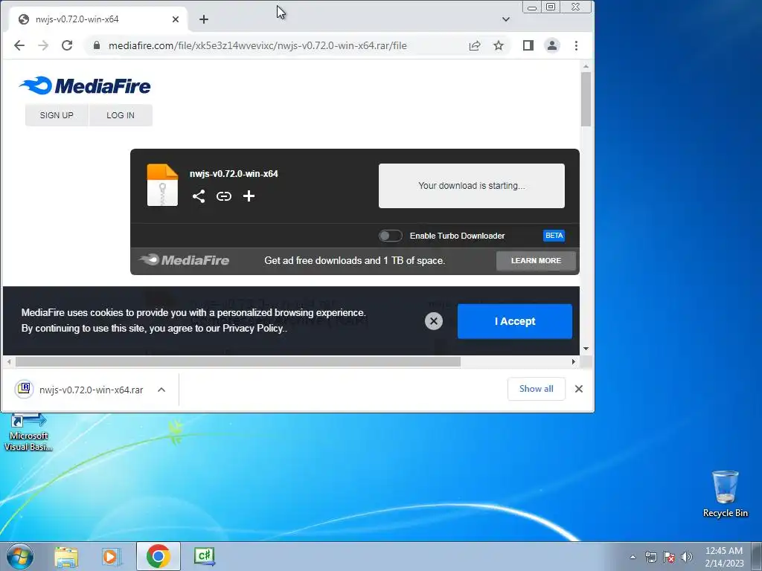762x571 pixels.
Task: Bookmark this page with the star icon
Action: click(x=498, y=45)
